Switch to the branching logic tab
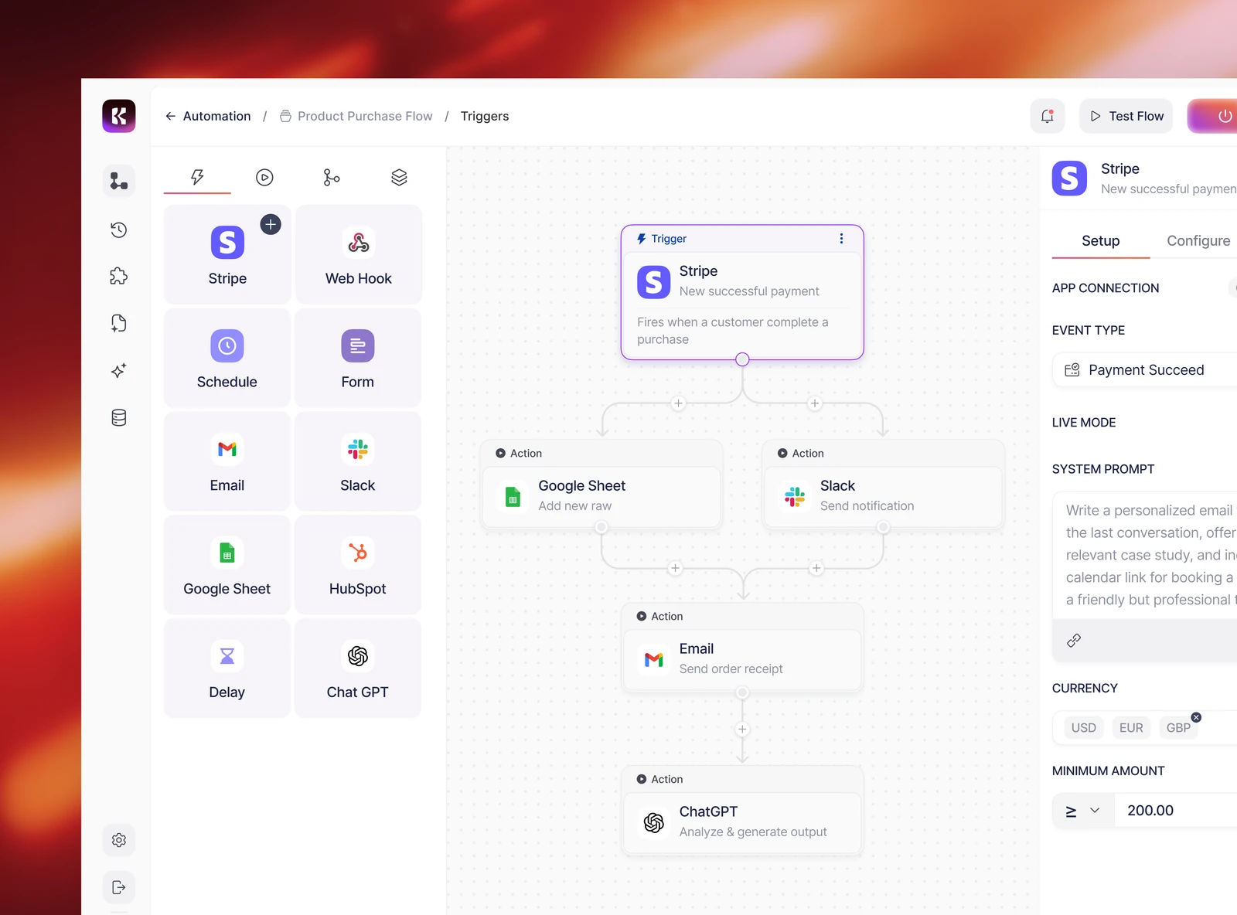The width and height of the screenshot is (1237, 915). [332, 178]
